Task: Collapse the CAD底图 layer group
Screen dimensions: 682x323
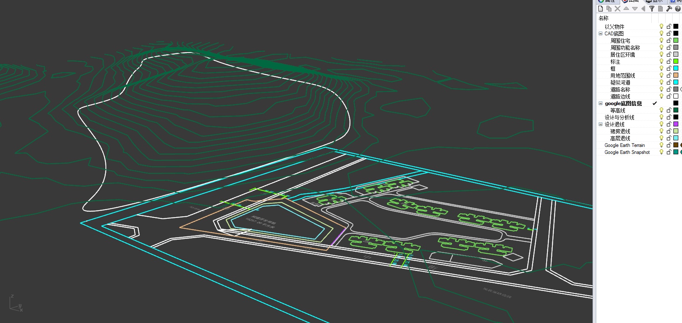Action: point(600,33)
